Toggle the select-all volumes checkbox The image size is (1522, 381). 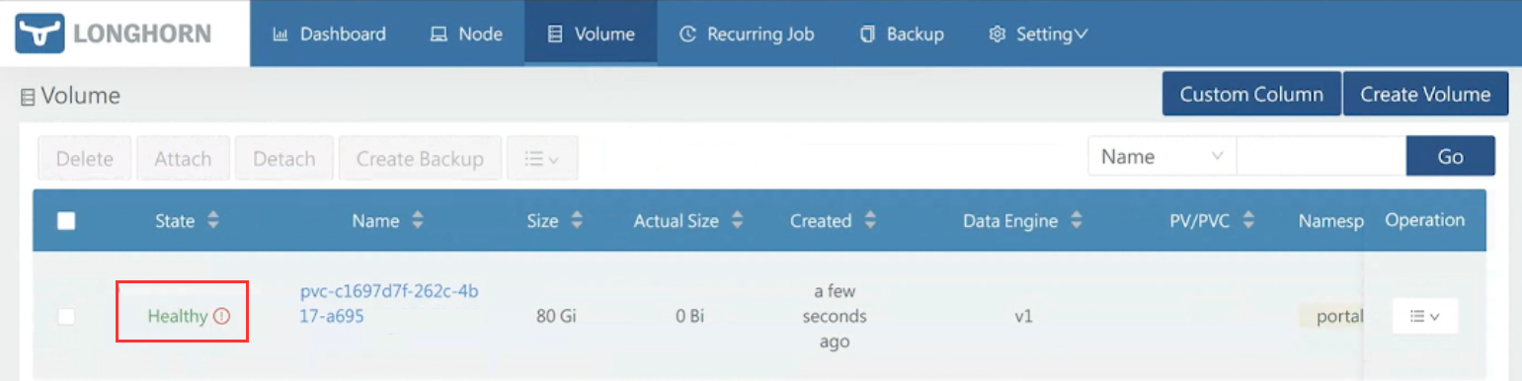[66, 221]
